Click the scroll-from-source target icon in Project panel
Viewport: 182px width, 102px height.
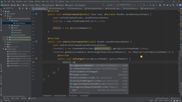20,8
